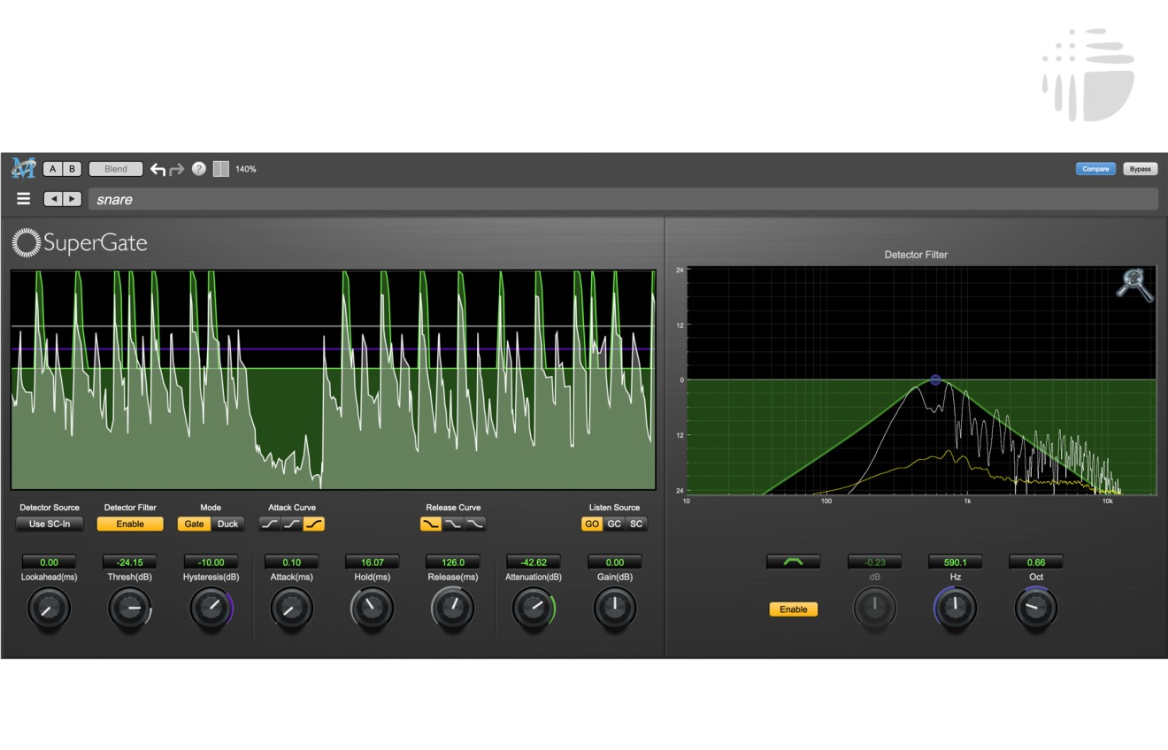This screenshot has width=1168, height=750.
Task: Click the Thresh(dB) knob
Action: tap(130, 608)
